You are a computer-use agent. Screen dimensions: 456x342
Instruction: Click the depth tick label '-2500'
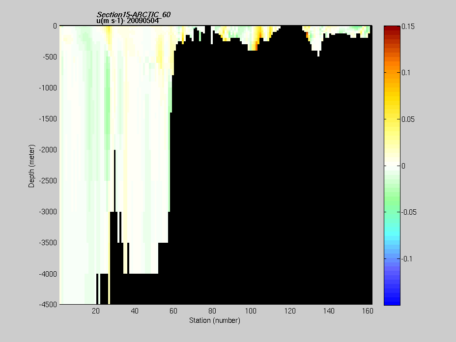click(x=48, y=181)
